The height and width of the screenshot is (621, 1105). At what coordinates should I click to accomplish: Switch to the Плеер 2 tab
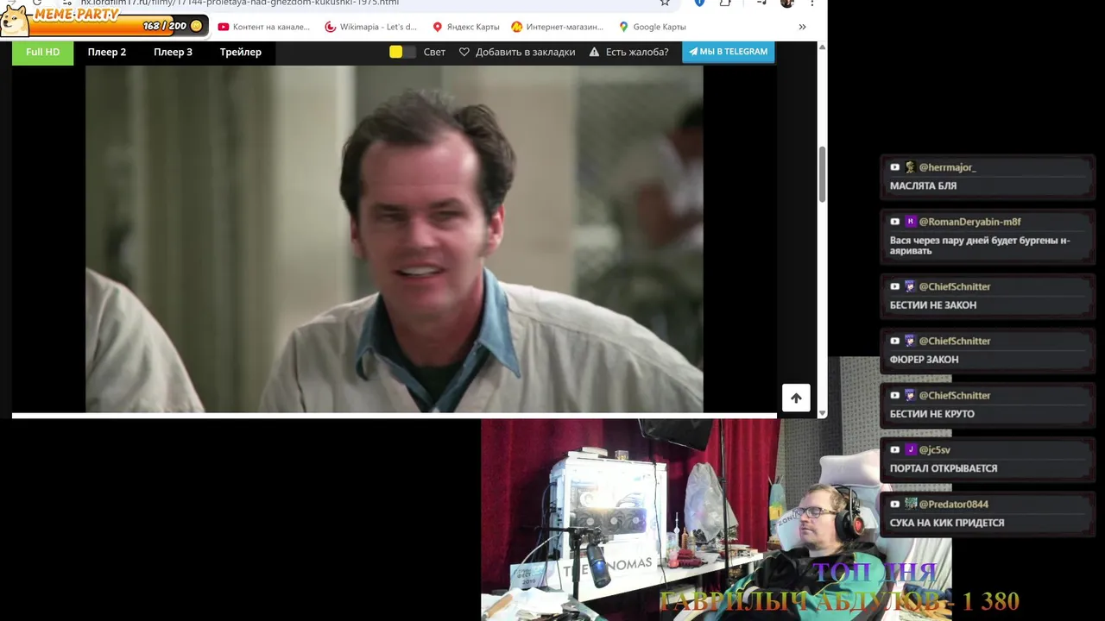point(107,52)
